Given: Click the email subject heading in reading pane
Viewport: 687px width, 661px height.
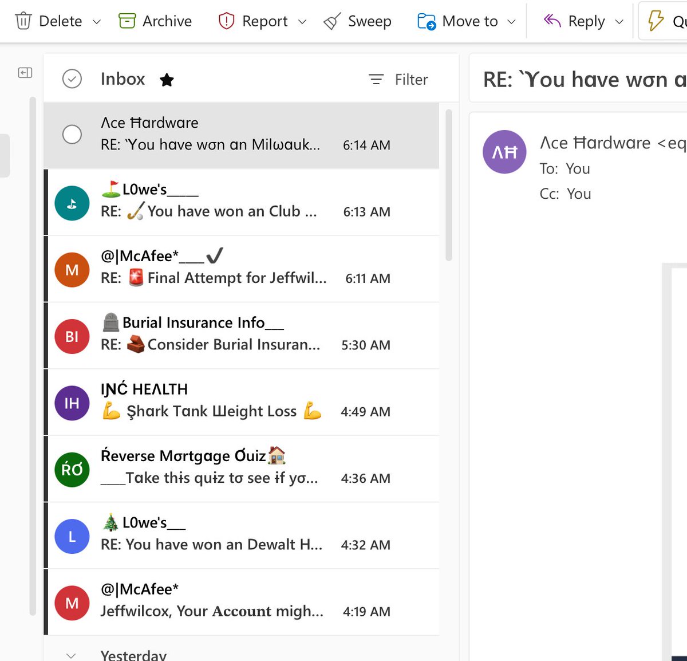Looking at the screenshot, I should tap(585, 80).
